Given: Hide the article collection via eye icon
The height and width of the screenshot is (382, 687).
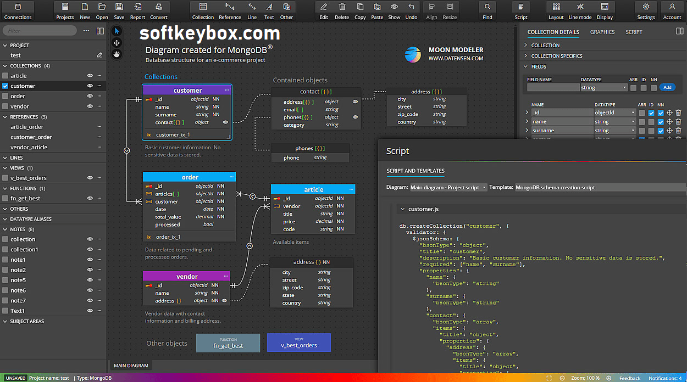Looking at the screenshot, I should pos(90,76).
